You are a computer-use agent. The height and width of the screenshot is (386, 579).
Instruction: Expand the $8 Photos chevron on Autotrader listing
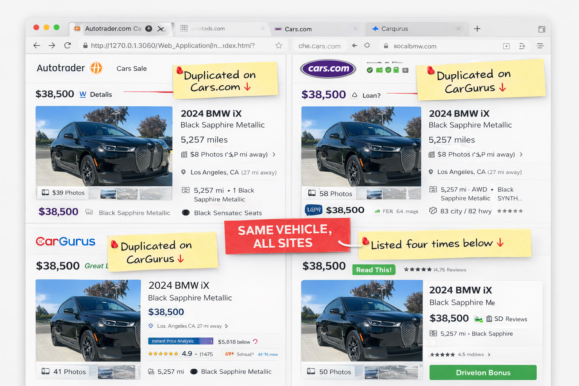click(x=274, y=154)
